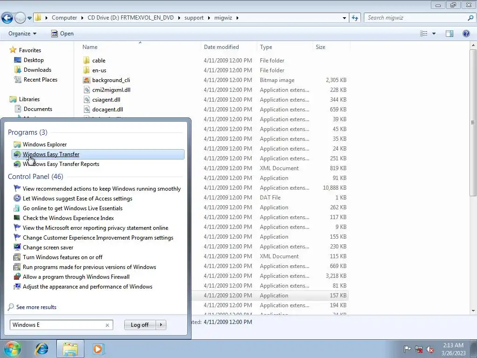
Task: Change view with the views icon
Action: click(424, 34)
